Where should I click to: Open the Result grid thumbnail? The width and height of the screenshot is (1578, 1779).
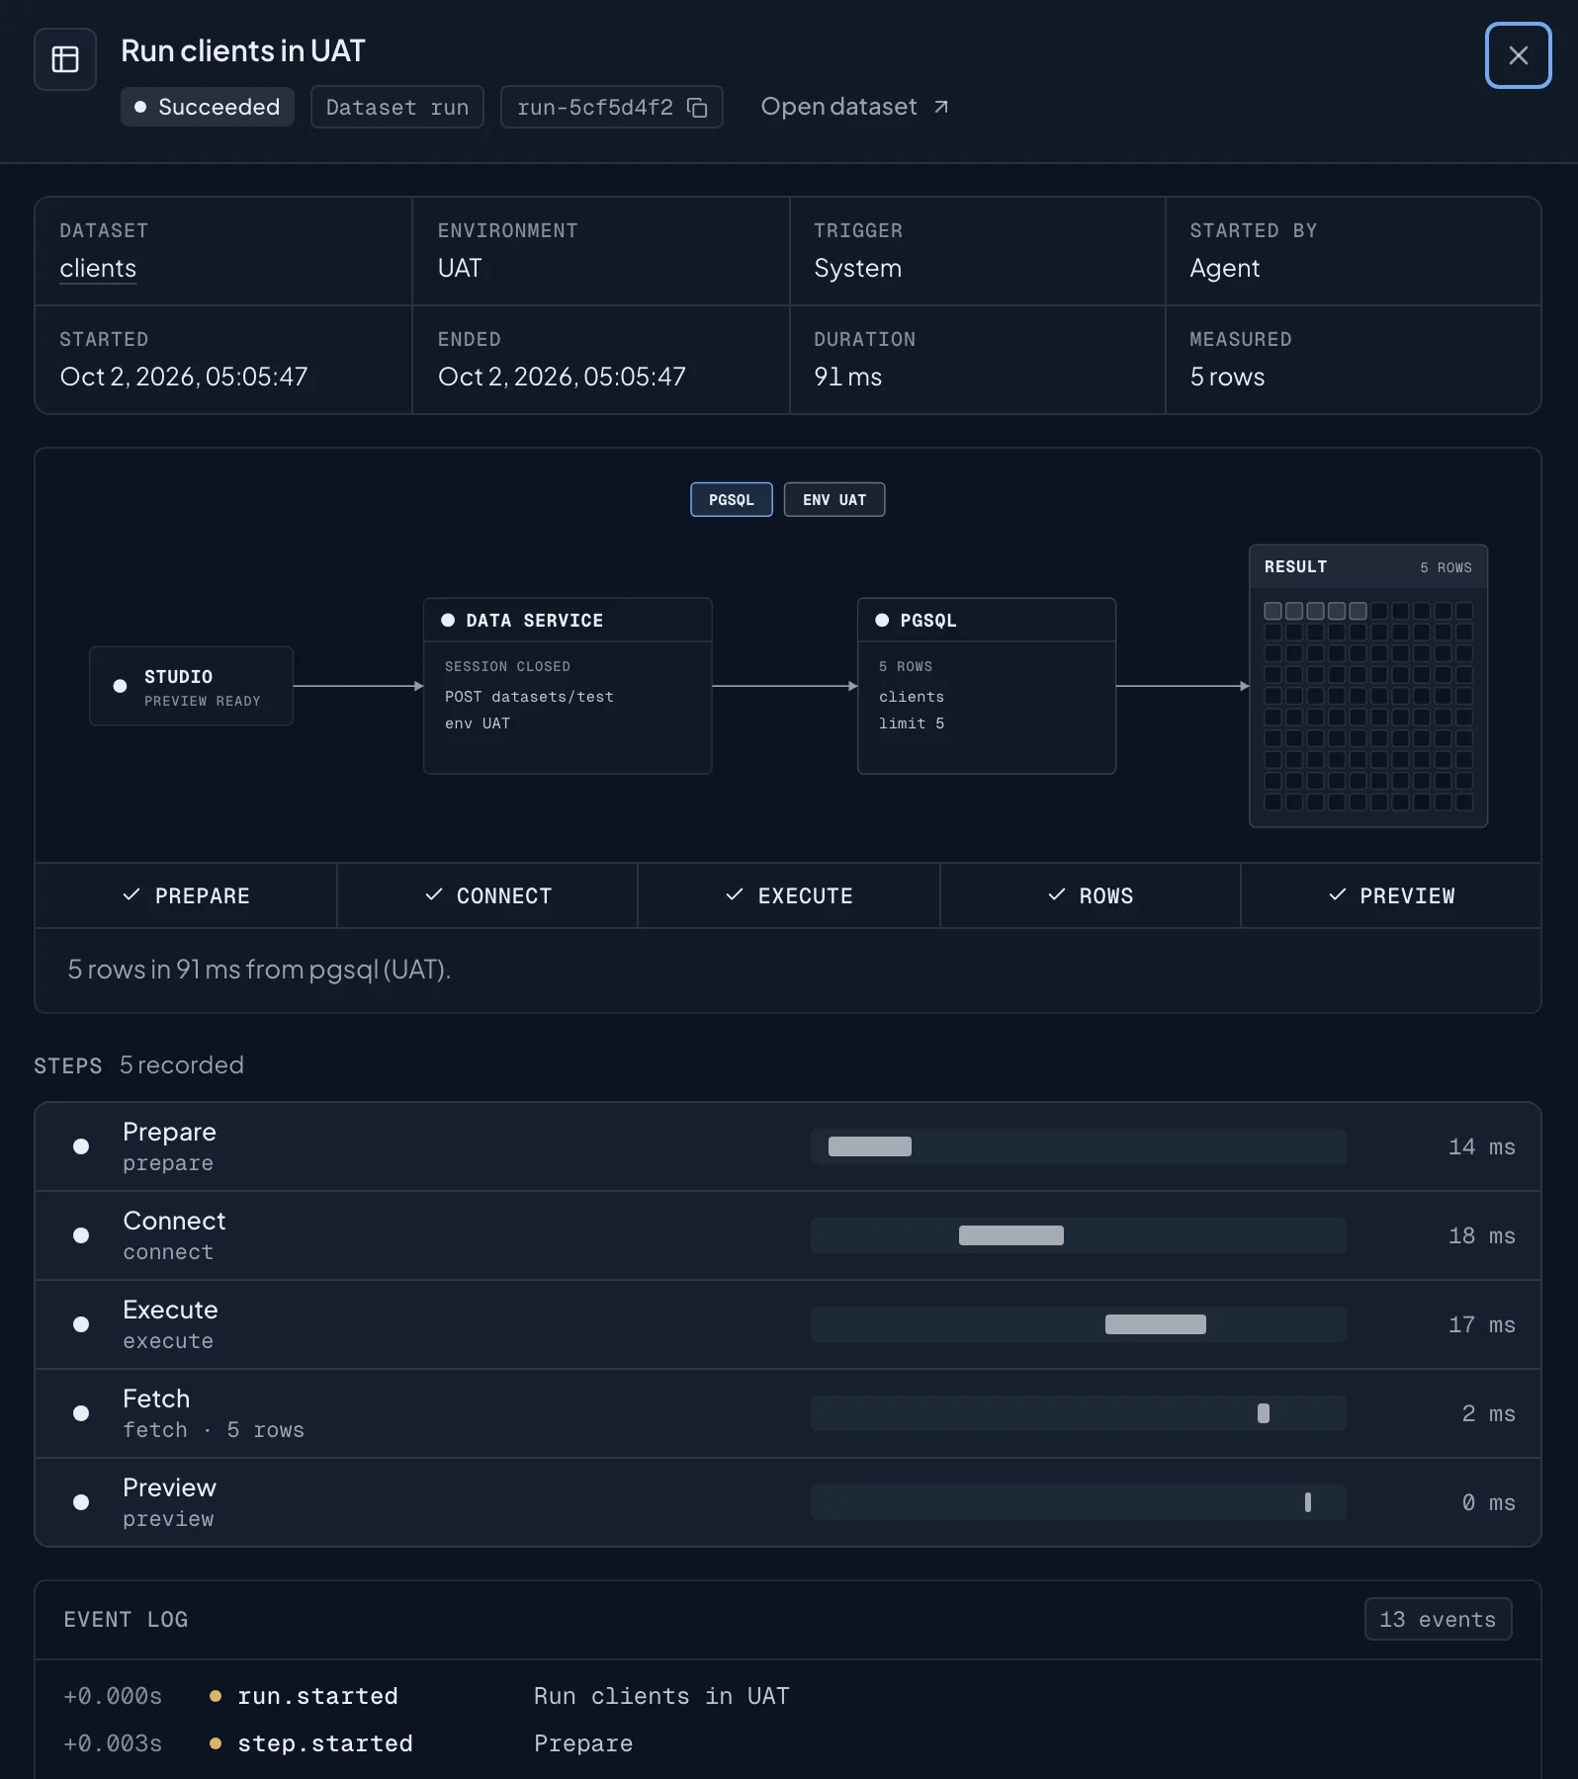[1368, 686]
